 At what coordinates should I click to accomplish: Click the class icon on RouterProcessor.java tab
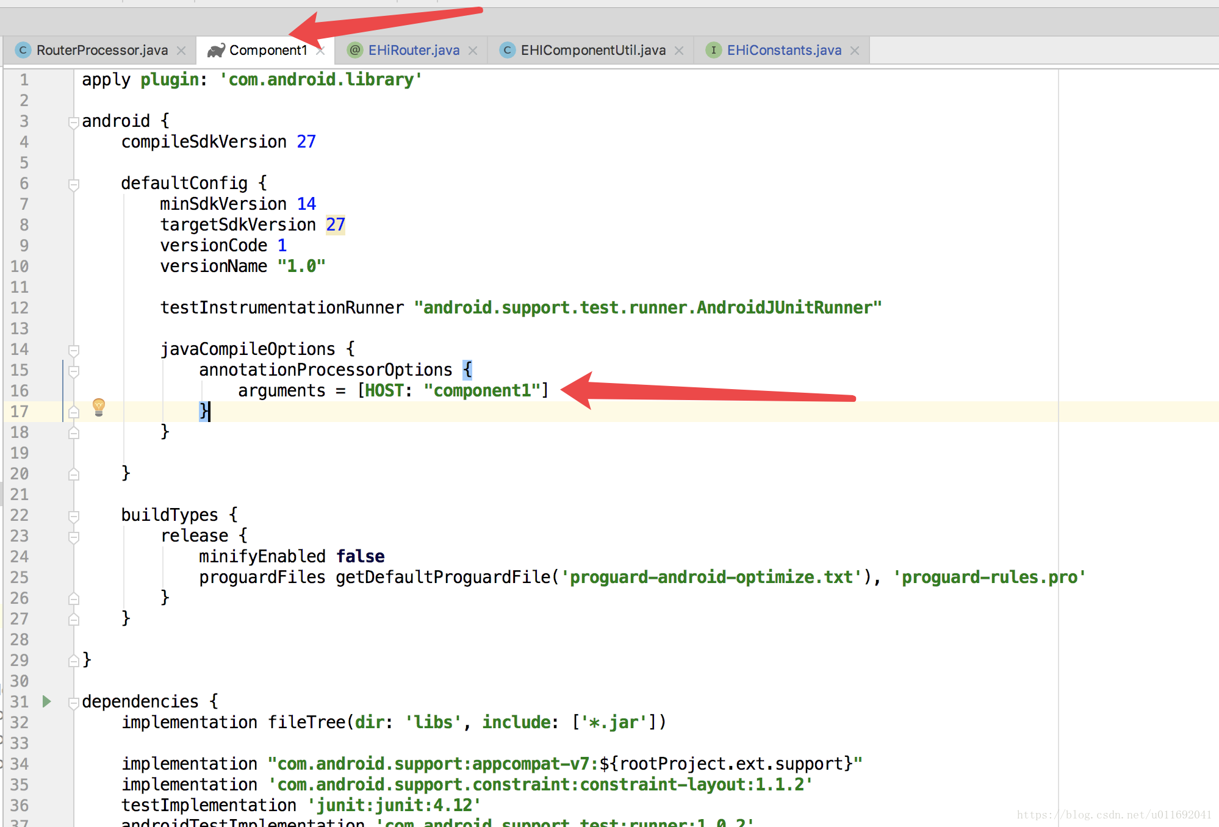(x=23, y=50)
